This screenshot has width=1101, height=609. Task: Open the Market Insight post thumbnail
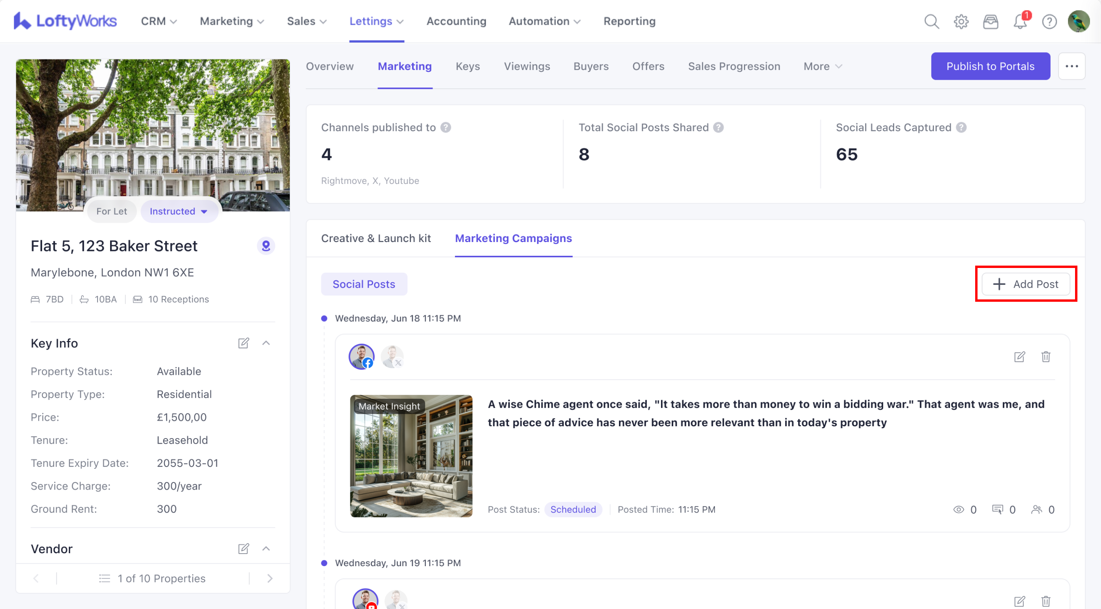pos(411,456)
